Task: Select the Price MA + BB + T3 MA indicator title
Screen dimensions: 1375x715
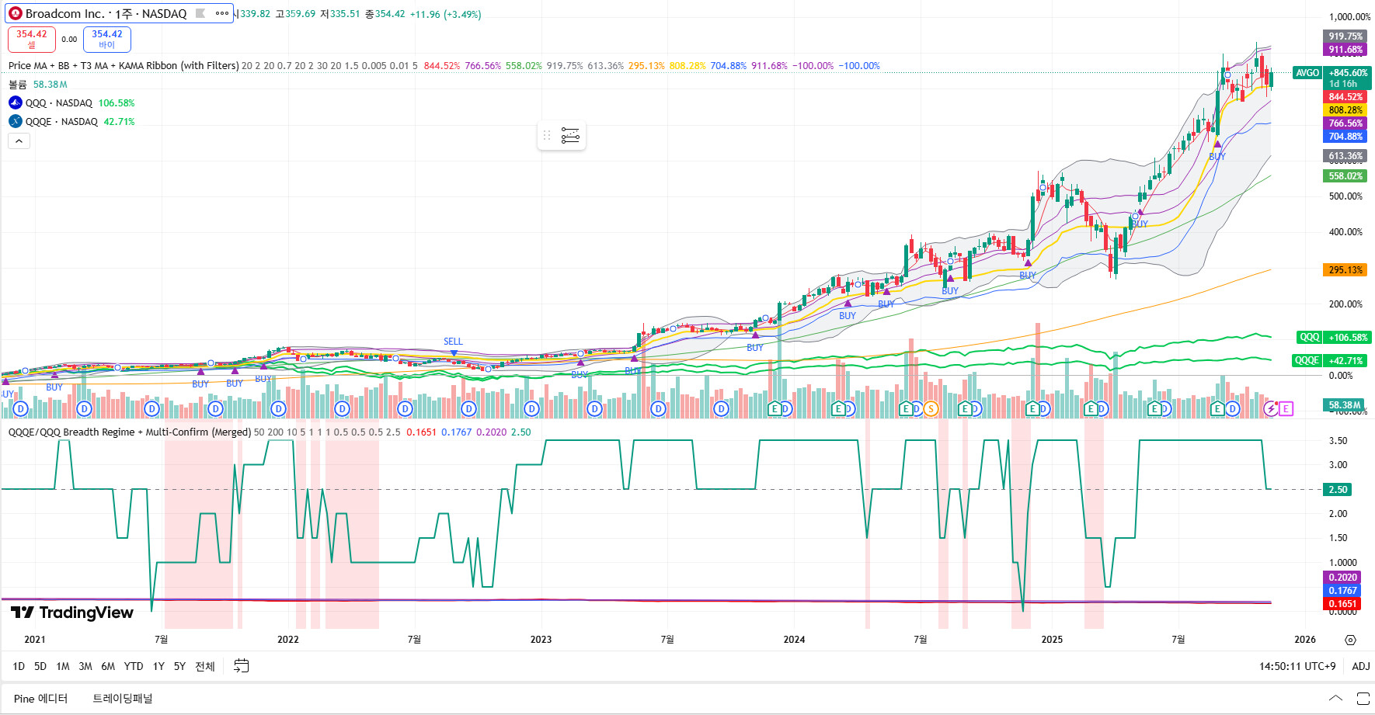Action: point(124,66)
